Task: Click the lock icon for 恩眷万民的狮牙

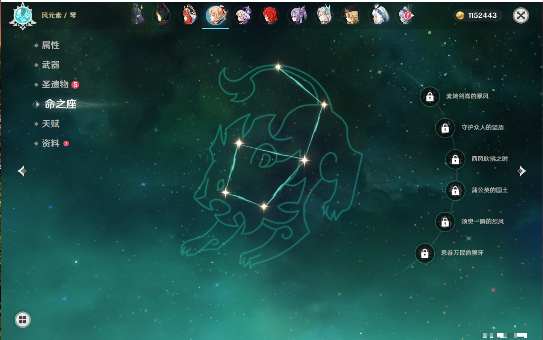Action: coord(425,253)
